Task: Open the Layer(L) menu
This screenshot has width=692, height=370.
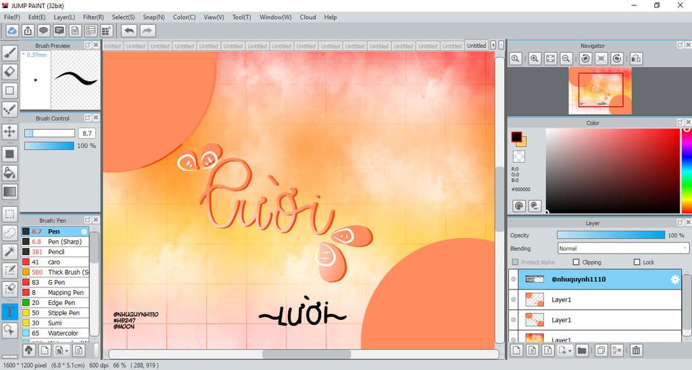Action: (x=64, y=17)
